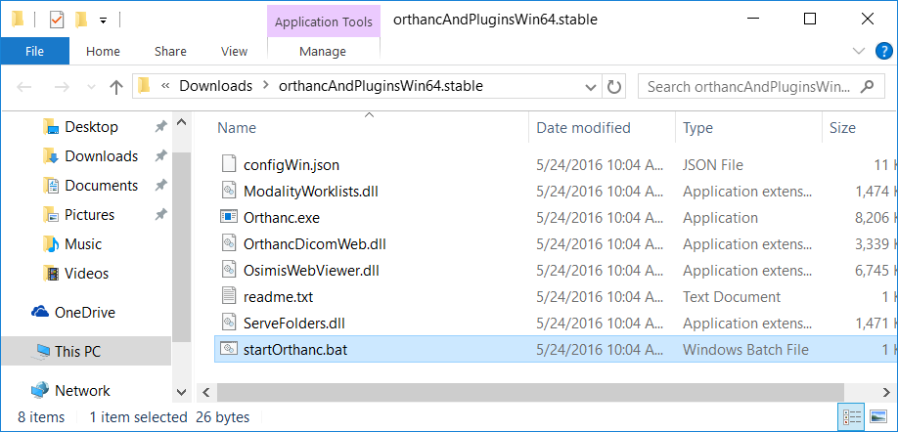Click the startOrthanc.bat batch file icon

point(229,349)
